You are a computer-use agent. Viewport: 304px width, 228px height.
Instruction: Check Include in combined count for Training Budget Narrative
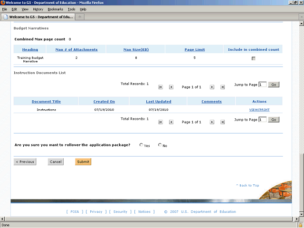tap(253, 58)
